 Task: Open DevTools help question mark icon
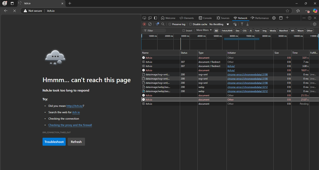309,18
